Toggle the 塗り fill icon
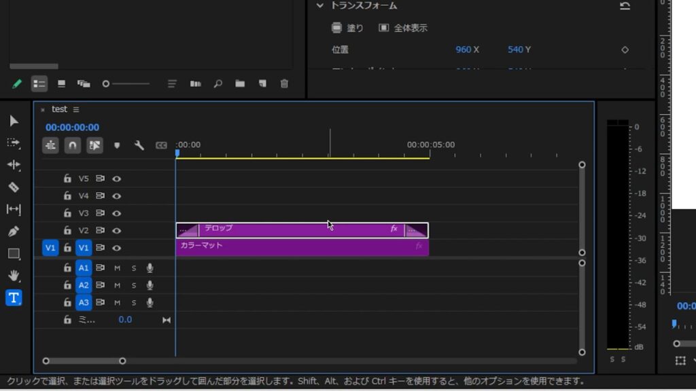696x391 pixels. pyautogui.click(x=337, y=28)
